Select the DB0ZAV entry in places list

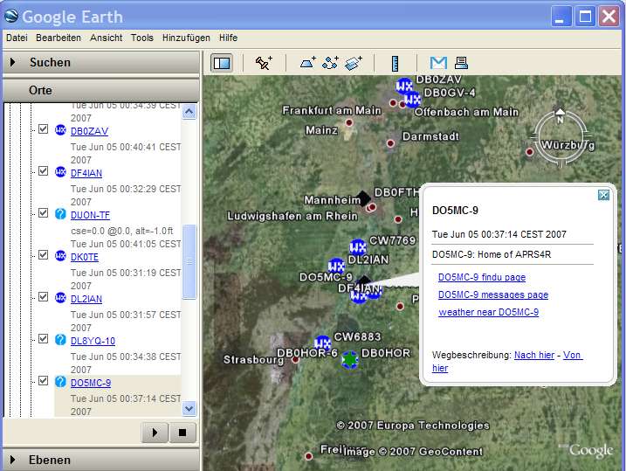point(89,131)
